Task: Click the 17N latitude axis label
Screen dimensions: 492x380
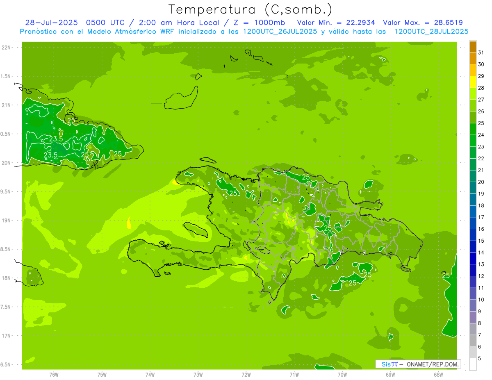Action: coord(7,336)
